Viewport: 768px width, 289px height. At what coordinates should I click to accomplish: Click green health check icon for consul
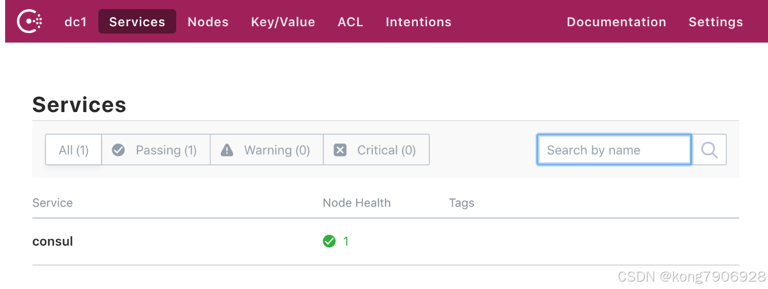click(329, 241)
